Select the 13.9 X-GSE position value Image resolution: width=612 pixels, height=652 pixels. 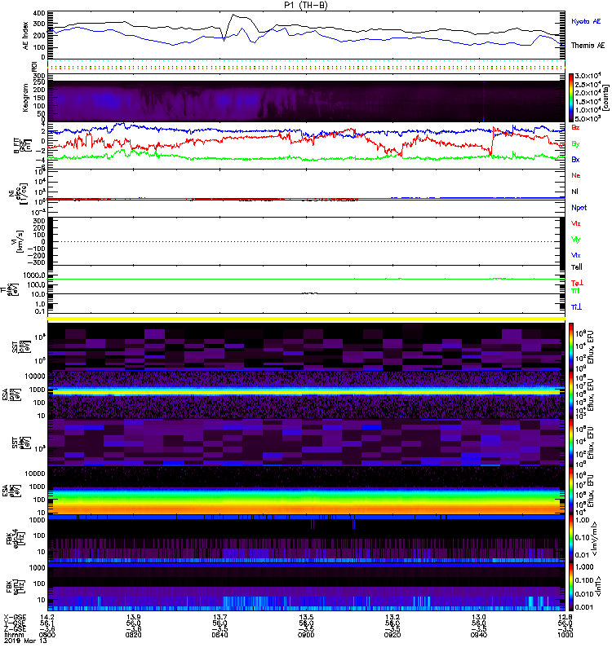tap(133, 617)
